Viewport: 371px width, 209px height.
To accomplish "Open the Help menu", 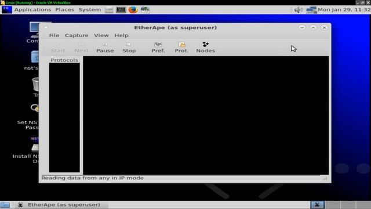I will (x=121, y=35).
